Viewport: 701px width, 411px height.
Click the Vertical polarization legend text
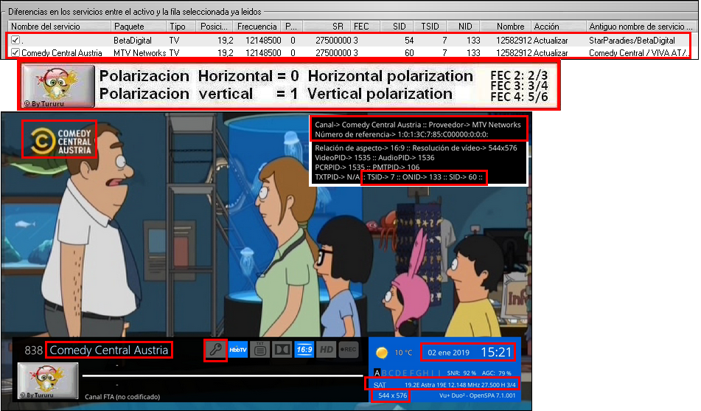pyautogui.click(x=380, y=94)
